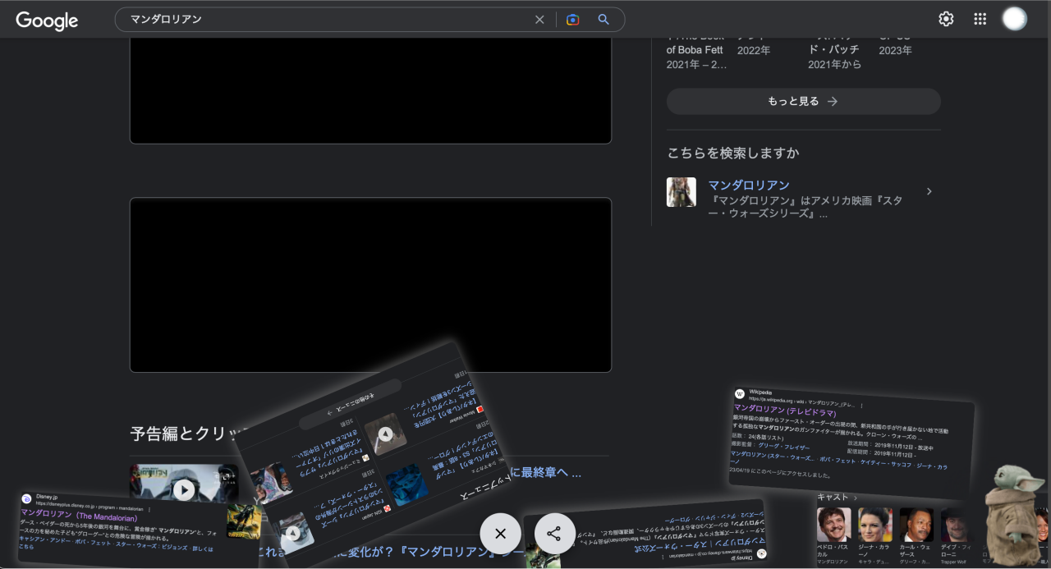Viewport: 1051px width, 569px height.
Task: Click the magnifier search icon
Action: [604, 20]
